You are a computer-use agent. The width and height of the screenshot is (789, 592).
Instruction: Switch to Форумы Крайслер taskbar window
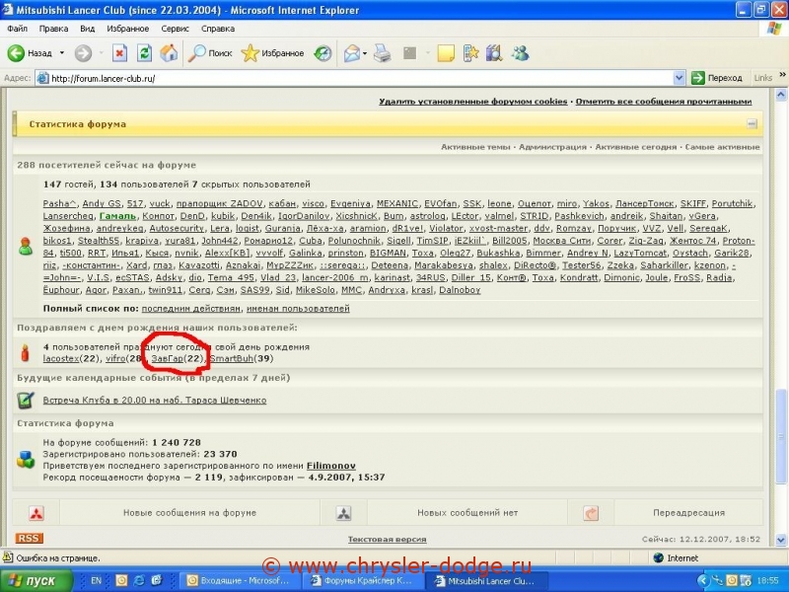tap(362, 580)
